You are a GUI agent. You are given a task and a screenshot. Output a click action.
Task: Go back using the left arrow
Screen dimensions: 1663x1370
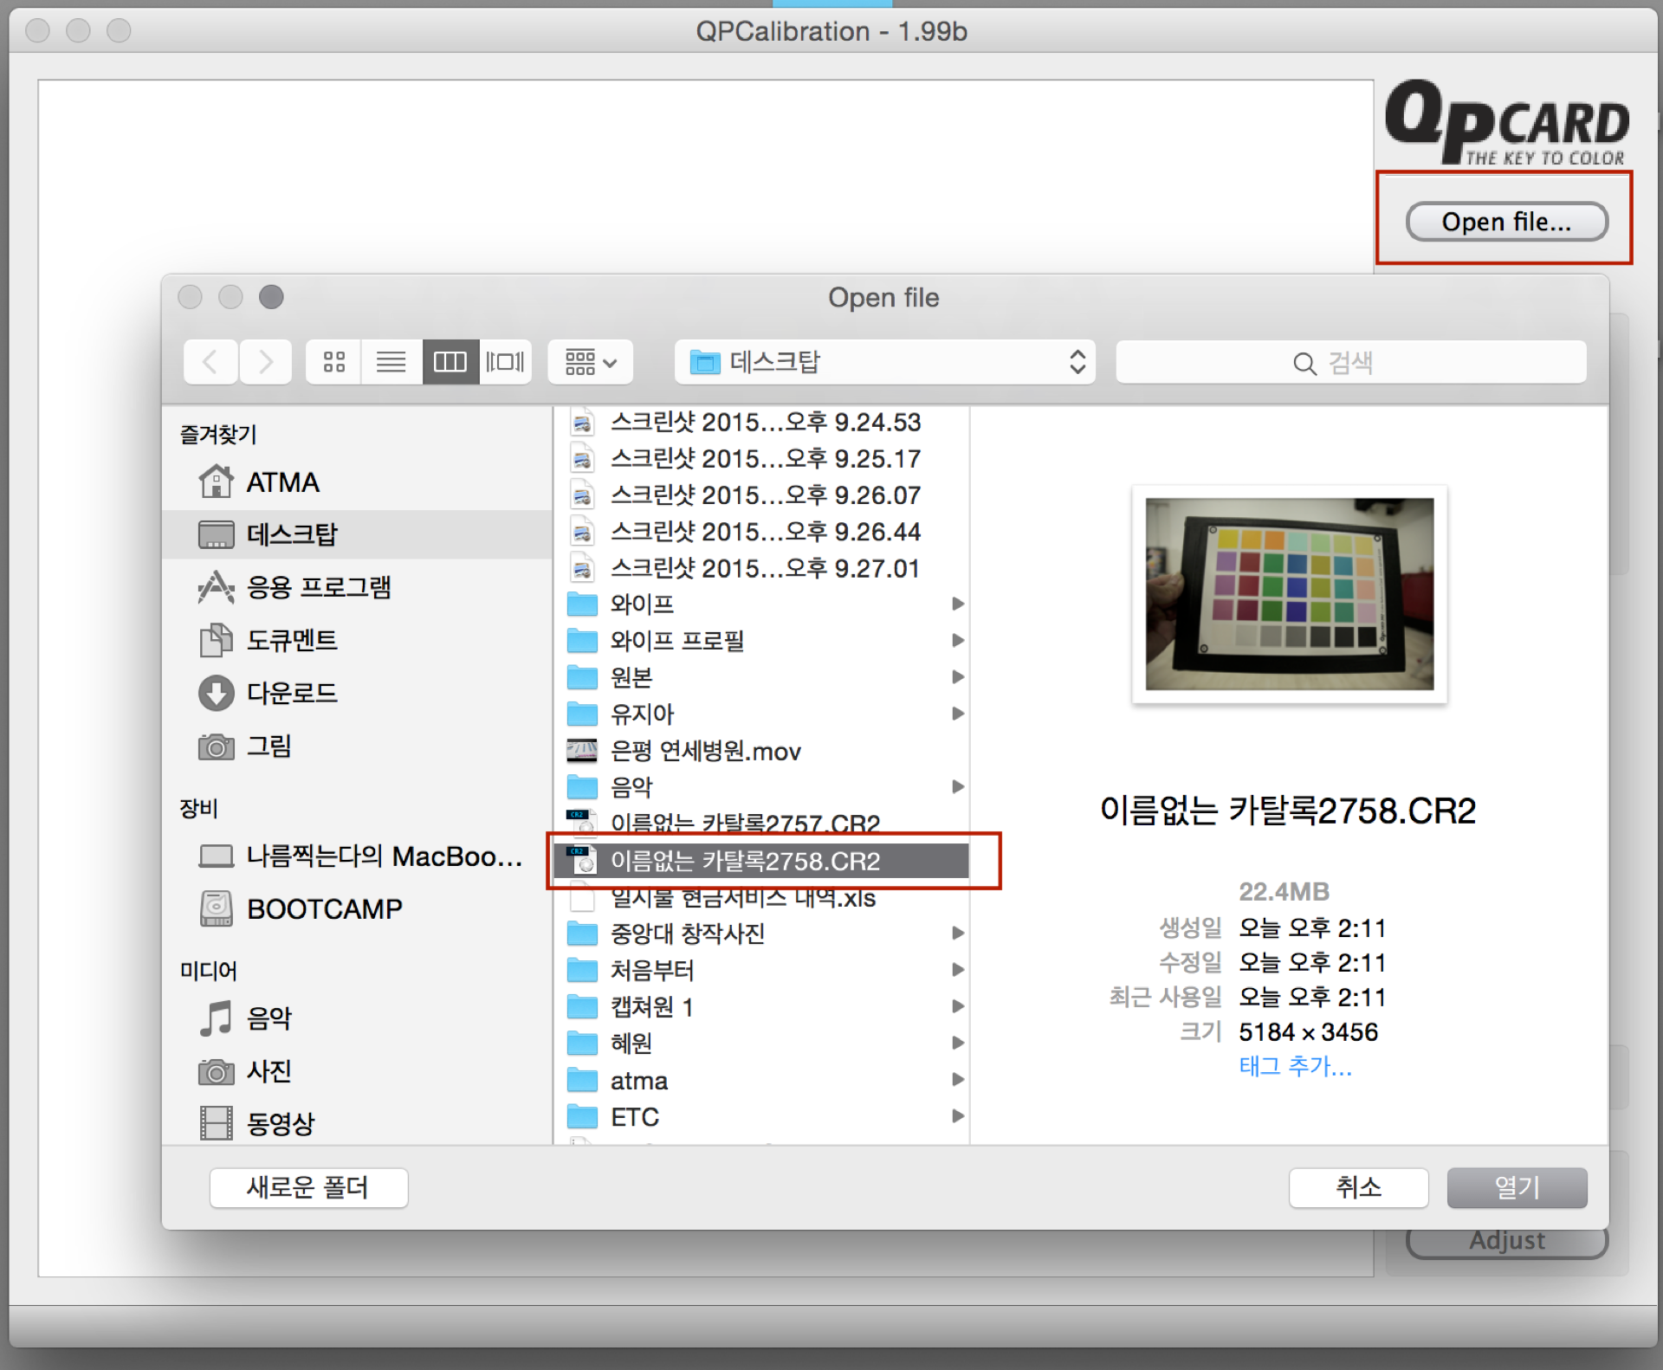(x=210, y=362)
